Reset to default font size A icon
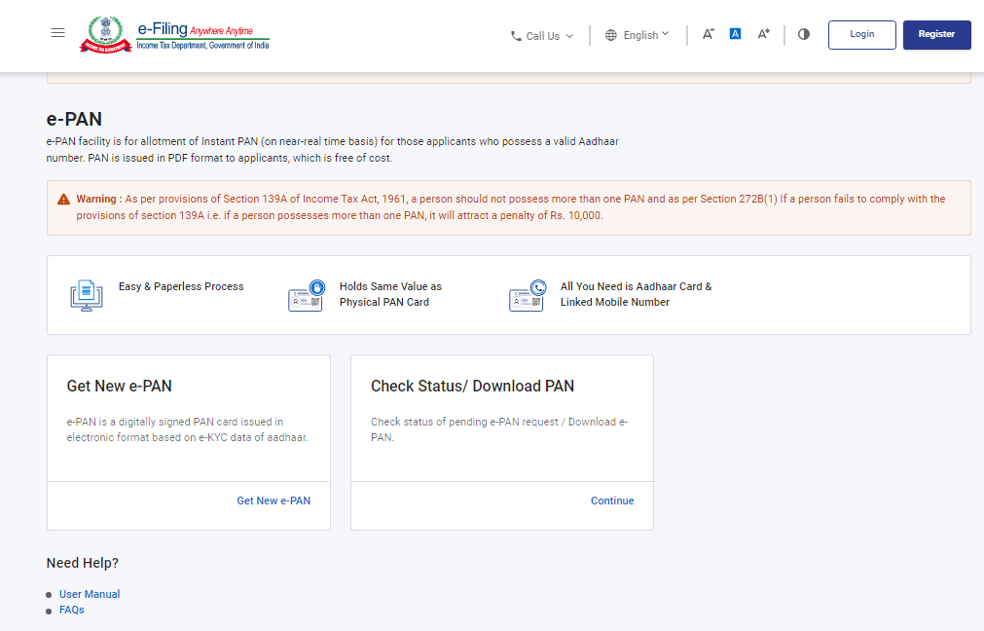This screenshot has width=984, height=631. pyautogui.click(x=735, y=34)
